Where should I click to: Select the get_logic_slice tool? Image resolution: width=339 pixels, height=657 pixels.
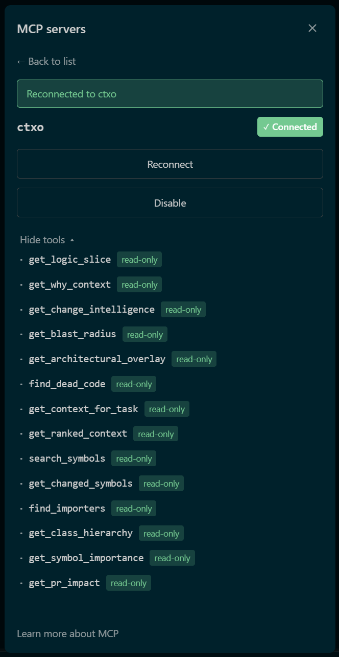[70, 260]
